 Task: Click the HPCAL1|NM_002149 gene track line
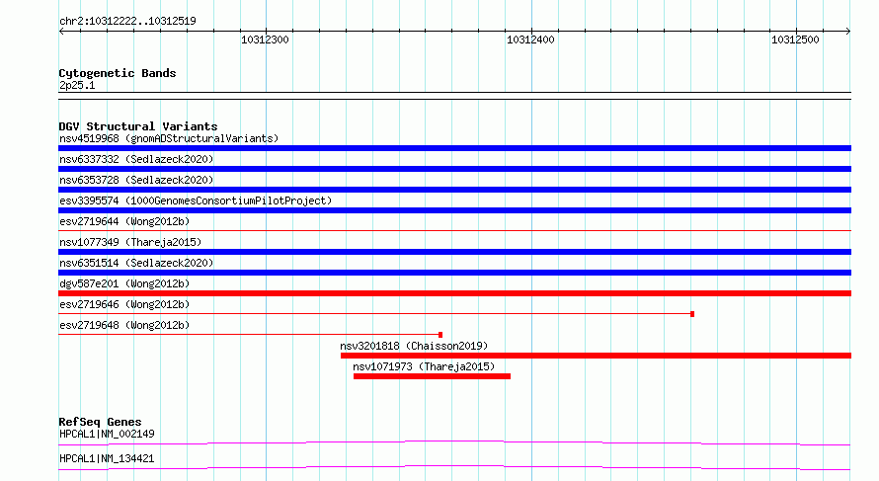tap(454, 442)
